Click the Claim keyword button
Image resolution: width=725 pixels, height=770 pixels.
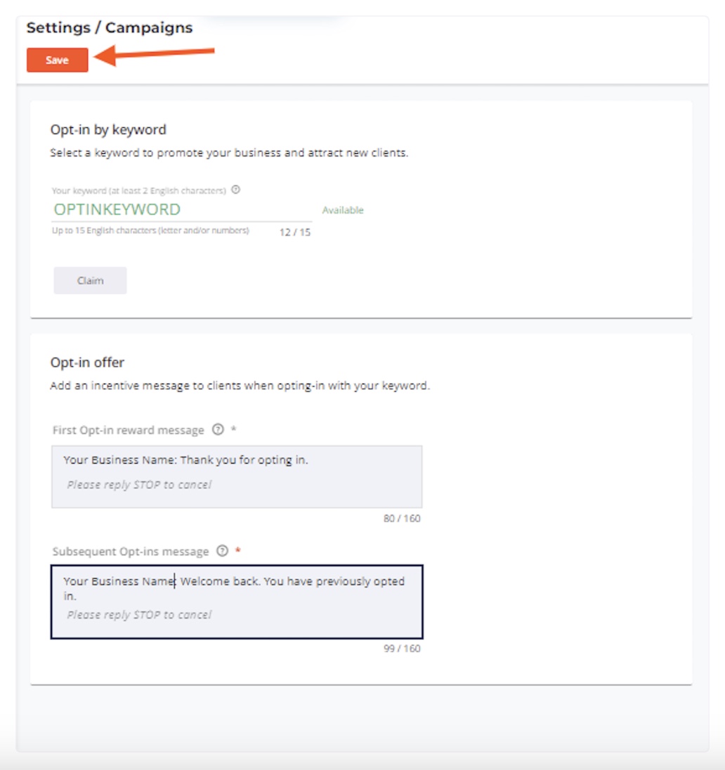click(x=90, y=280)
